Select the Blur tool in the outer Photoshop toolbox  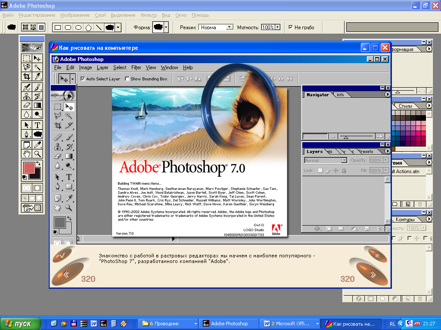tap(27, 114)
